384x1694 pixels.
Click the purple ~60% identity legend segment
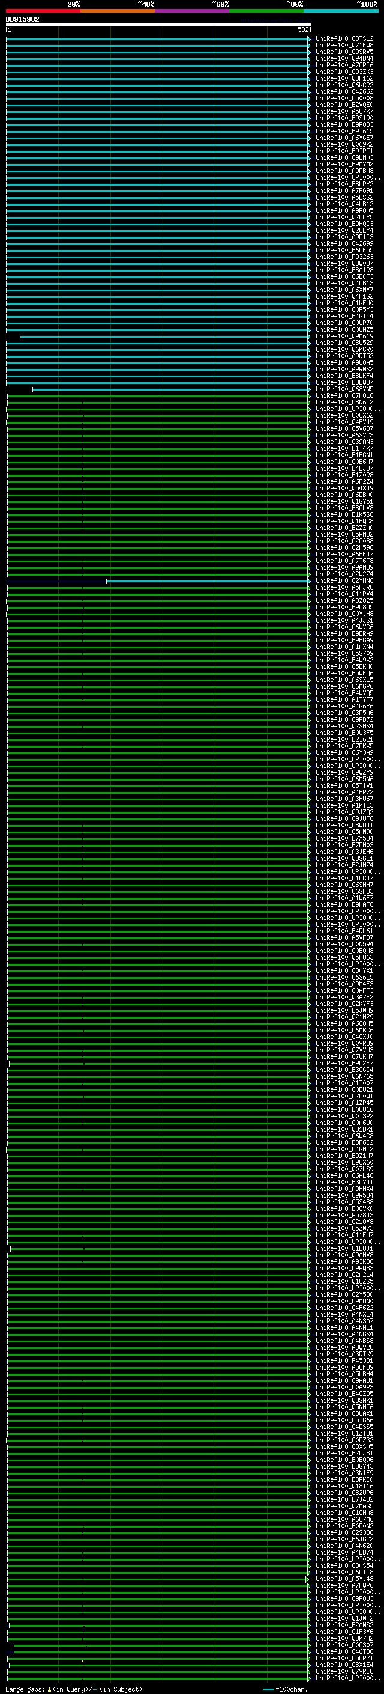pos(193,11)
